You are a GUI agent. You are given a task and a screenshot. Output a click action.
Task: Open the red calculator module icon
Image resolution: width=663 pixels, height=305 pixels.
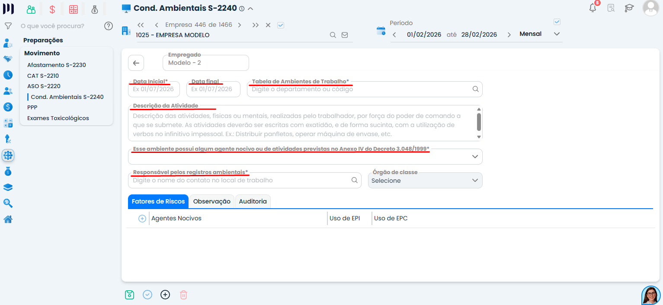[74, 9]
